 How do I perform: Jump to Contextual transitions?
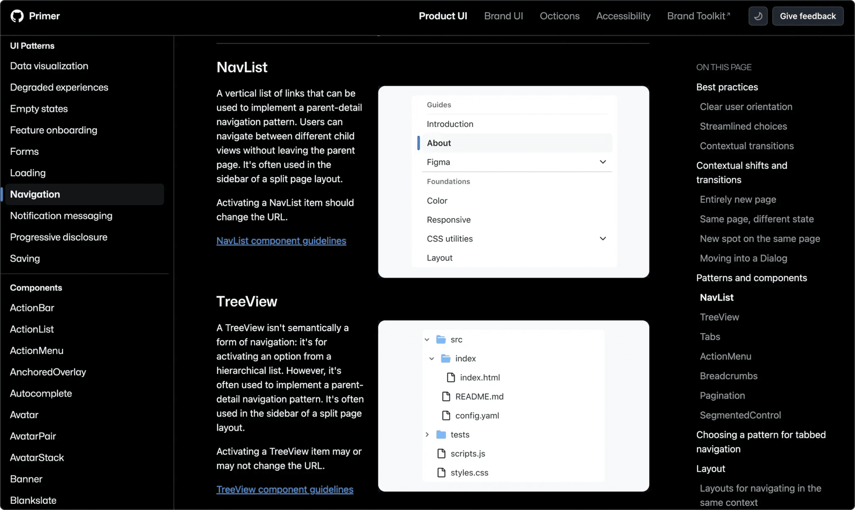747,146
